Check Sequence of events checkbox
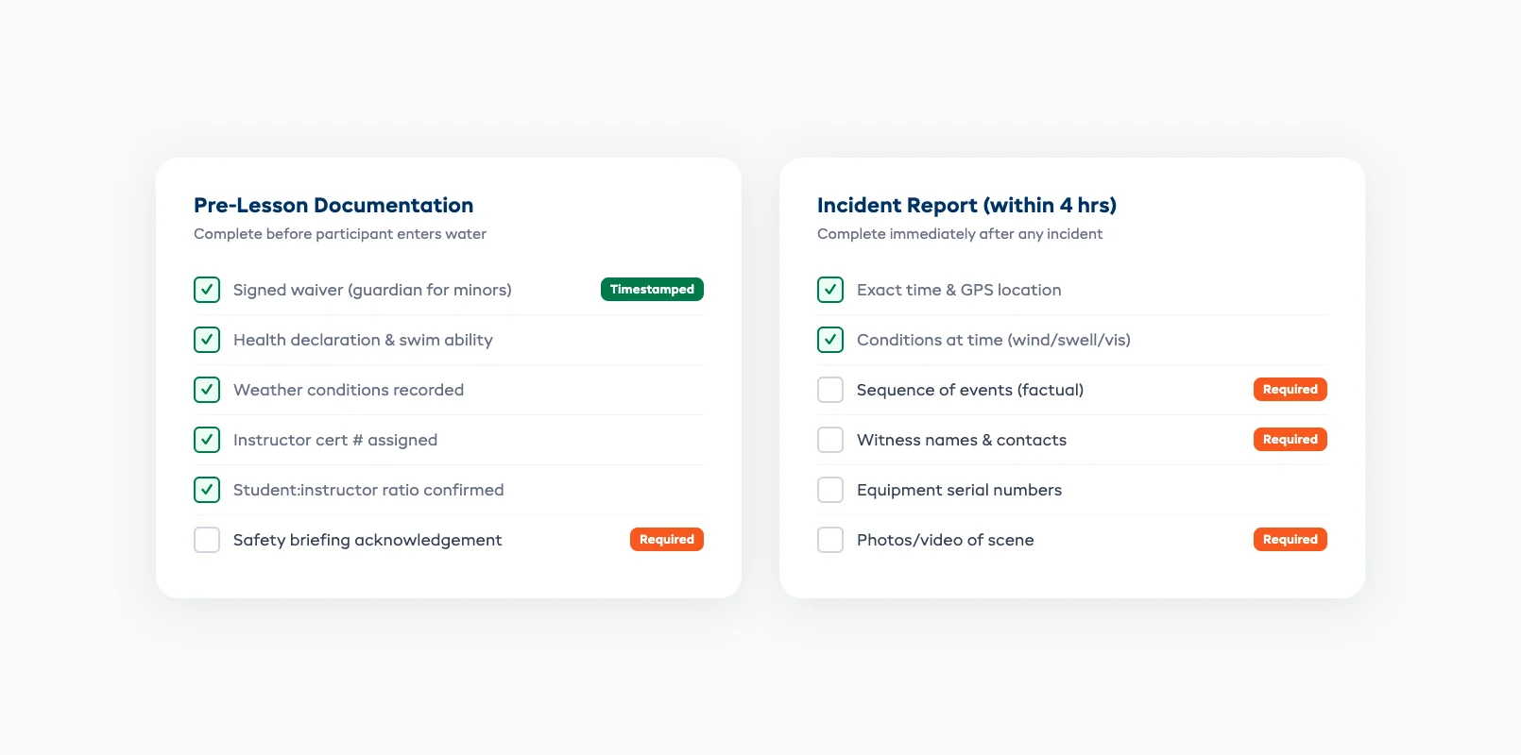This screenshot has width=1521, height=755. pos(830,389)
